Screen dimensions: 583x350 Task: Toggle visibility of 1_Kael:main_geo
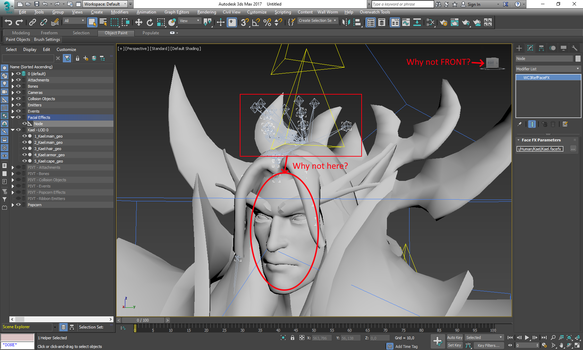(25, 136)
